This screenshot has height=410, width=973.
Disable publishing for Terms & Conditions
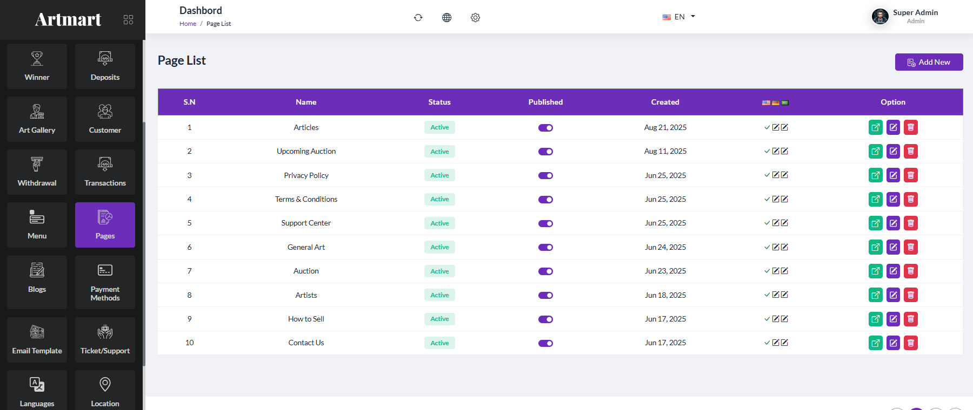545,200
